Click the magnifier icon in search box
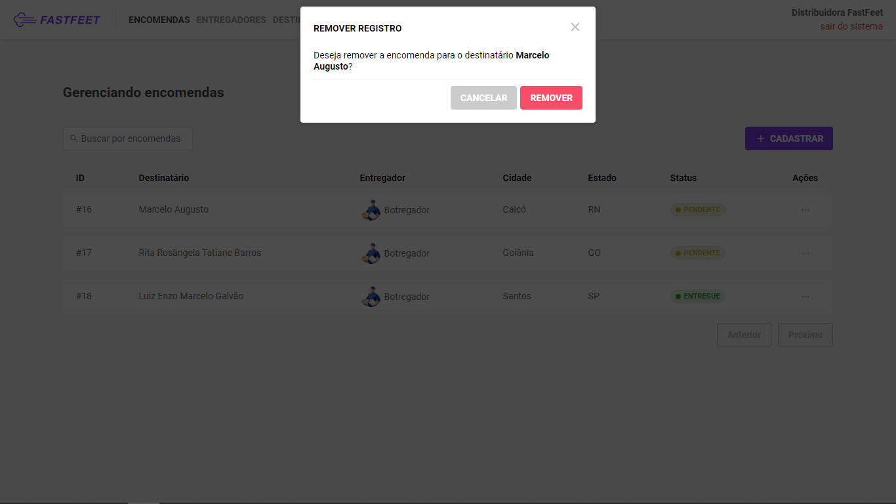 pyautogui.click(x=73, y=138)
